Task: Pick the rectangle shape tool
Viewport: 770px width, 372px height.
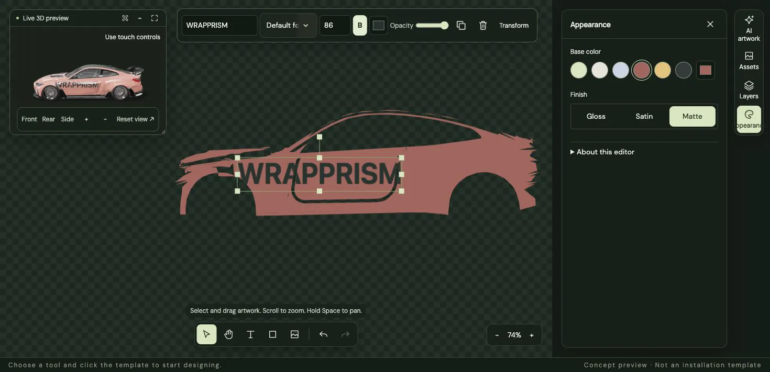Action: (x=272, y=334)
